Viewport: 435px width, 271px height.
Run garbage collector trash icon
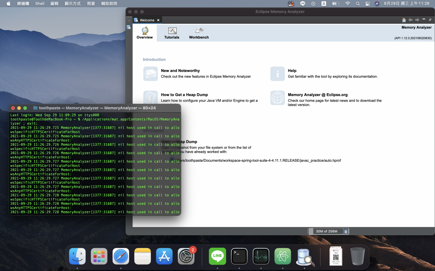346,232
